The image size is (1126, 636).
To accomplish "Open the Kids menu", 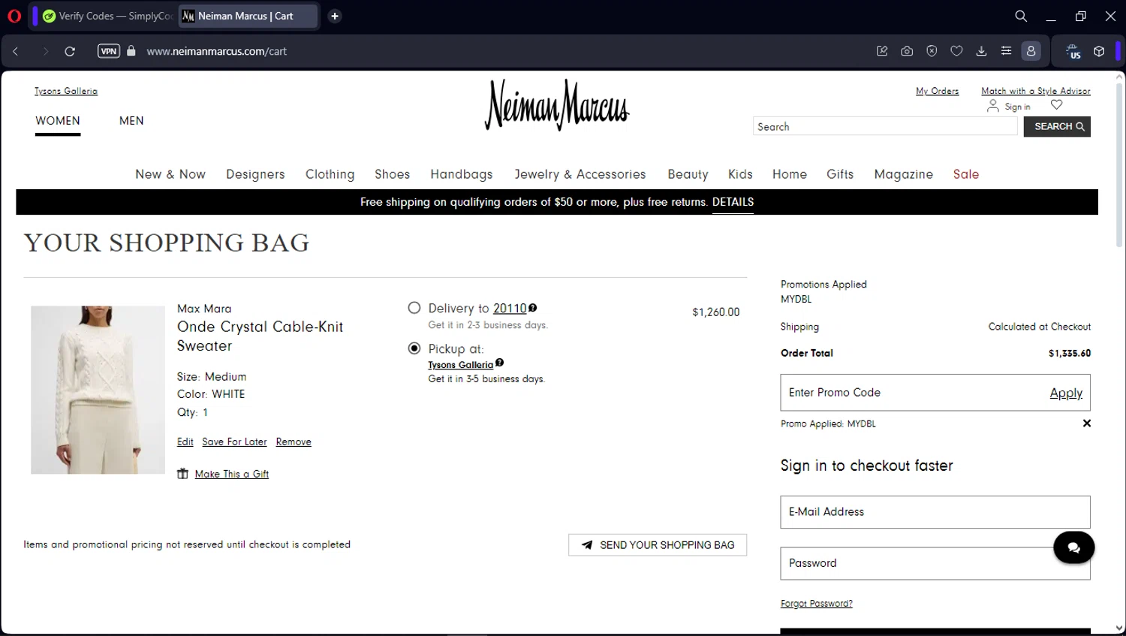I will coord(740,174).
